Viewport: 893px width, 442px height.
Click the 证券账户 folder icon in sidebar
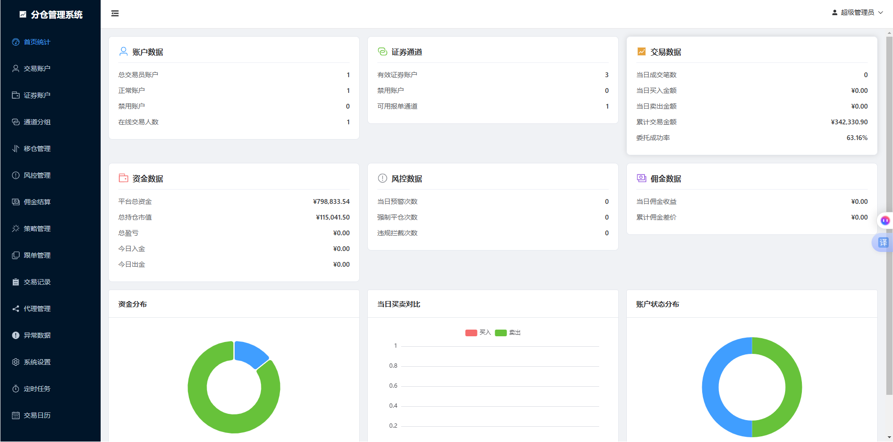click(16, 95)
